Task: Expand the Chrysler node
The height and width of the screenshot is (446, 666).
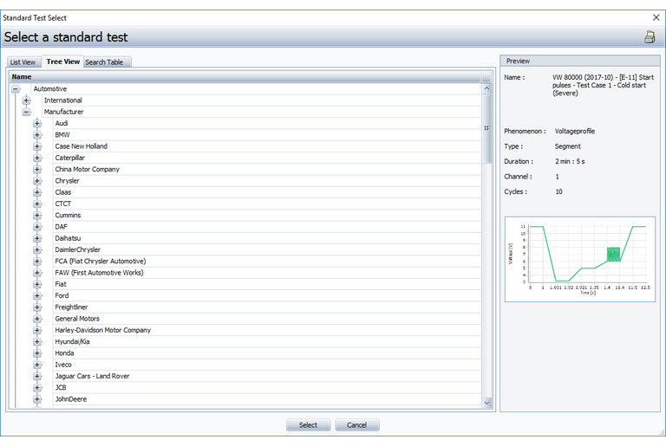Action: point(37,181)
